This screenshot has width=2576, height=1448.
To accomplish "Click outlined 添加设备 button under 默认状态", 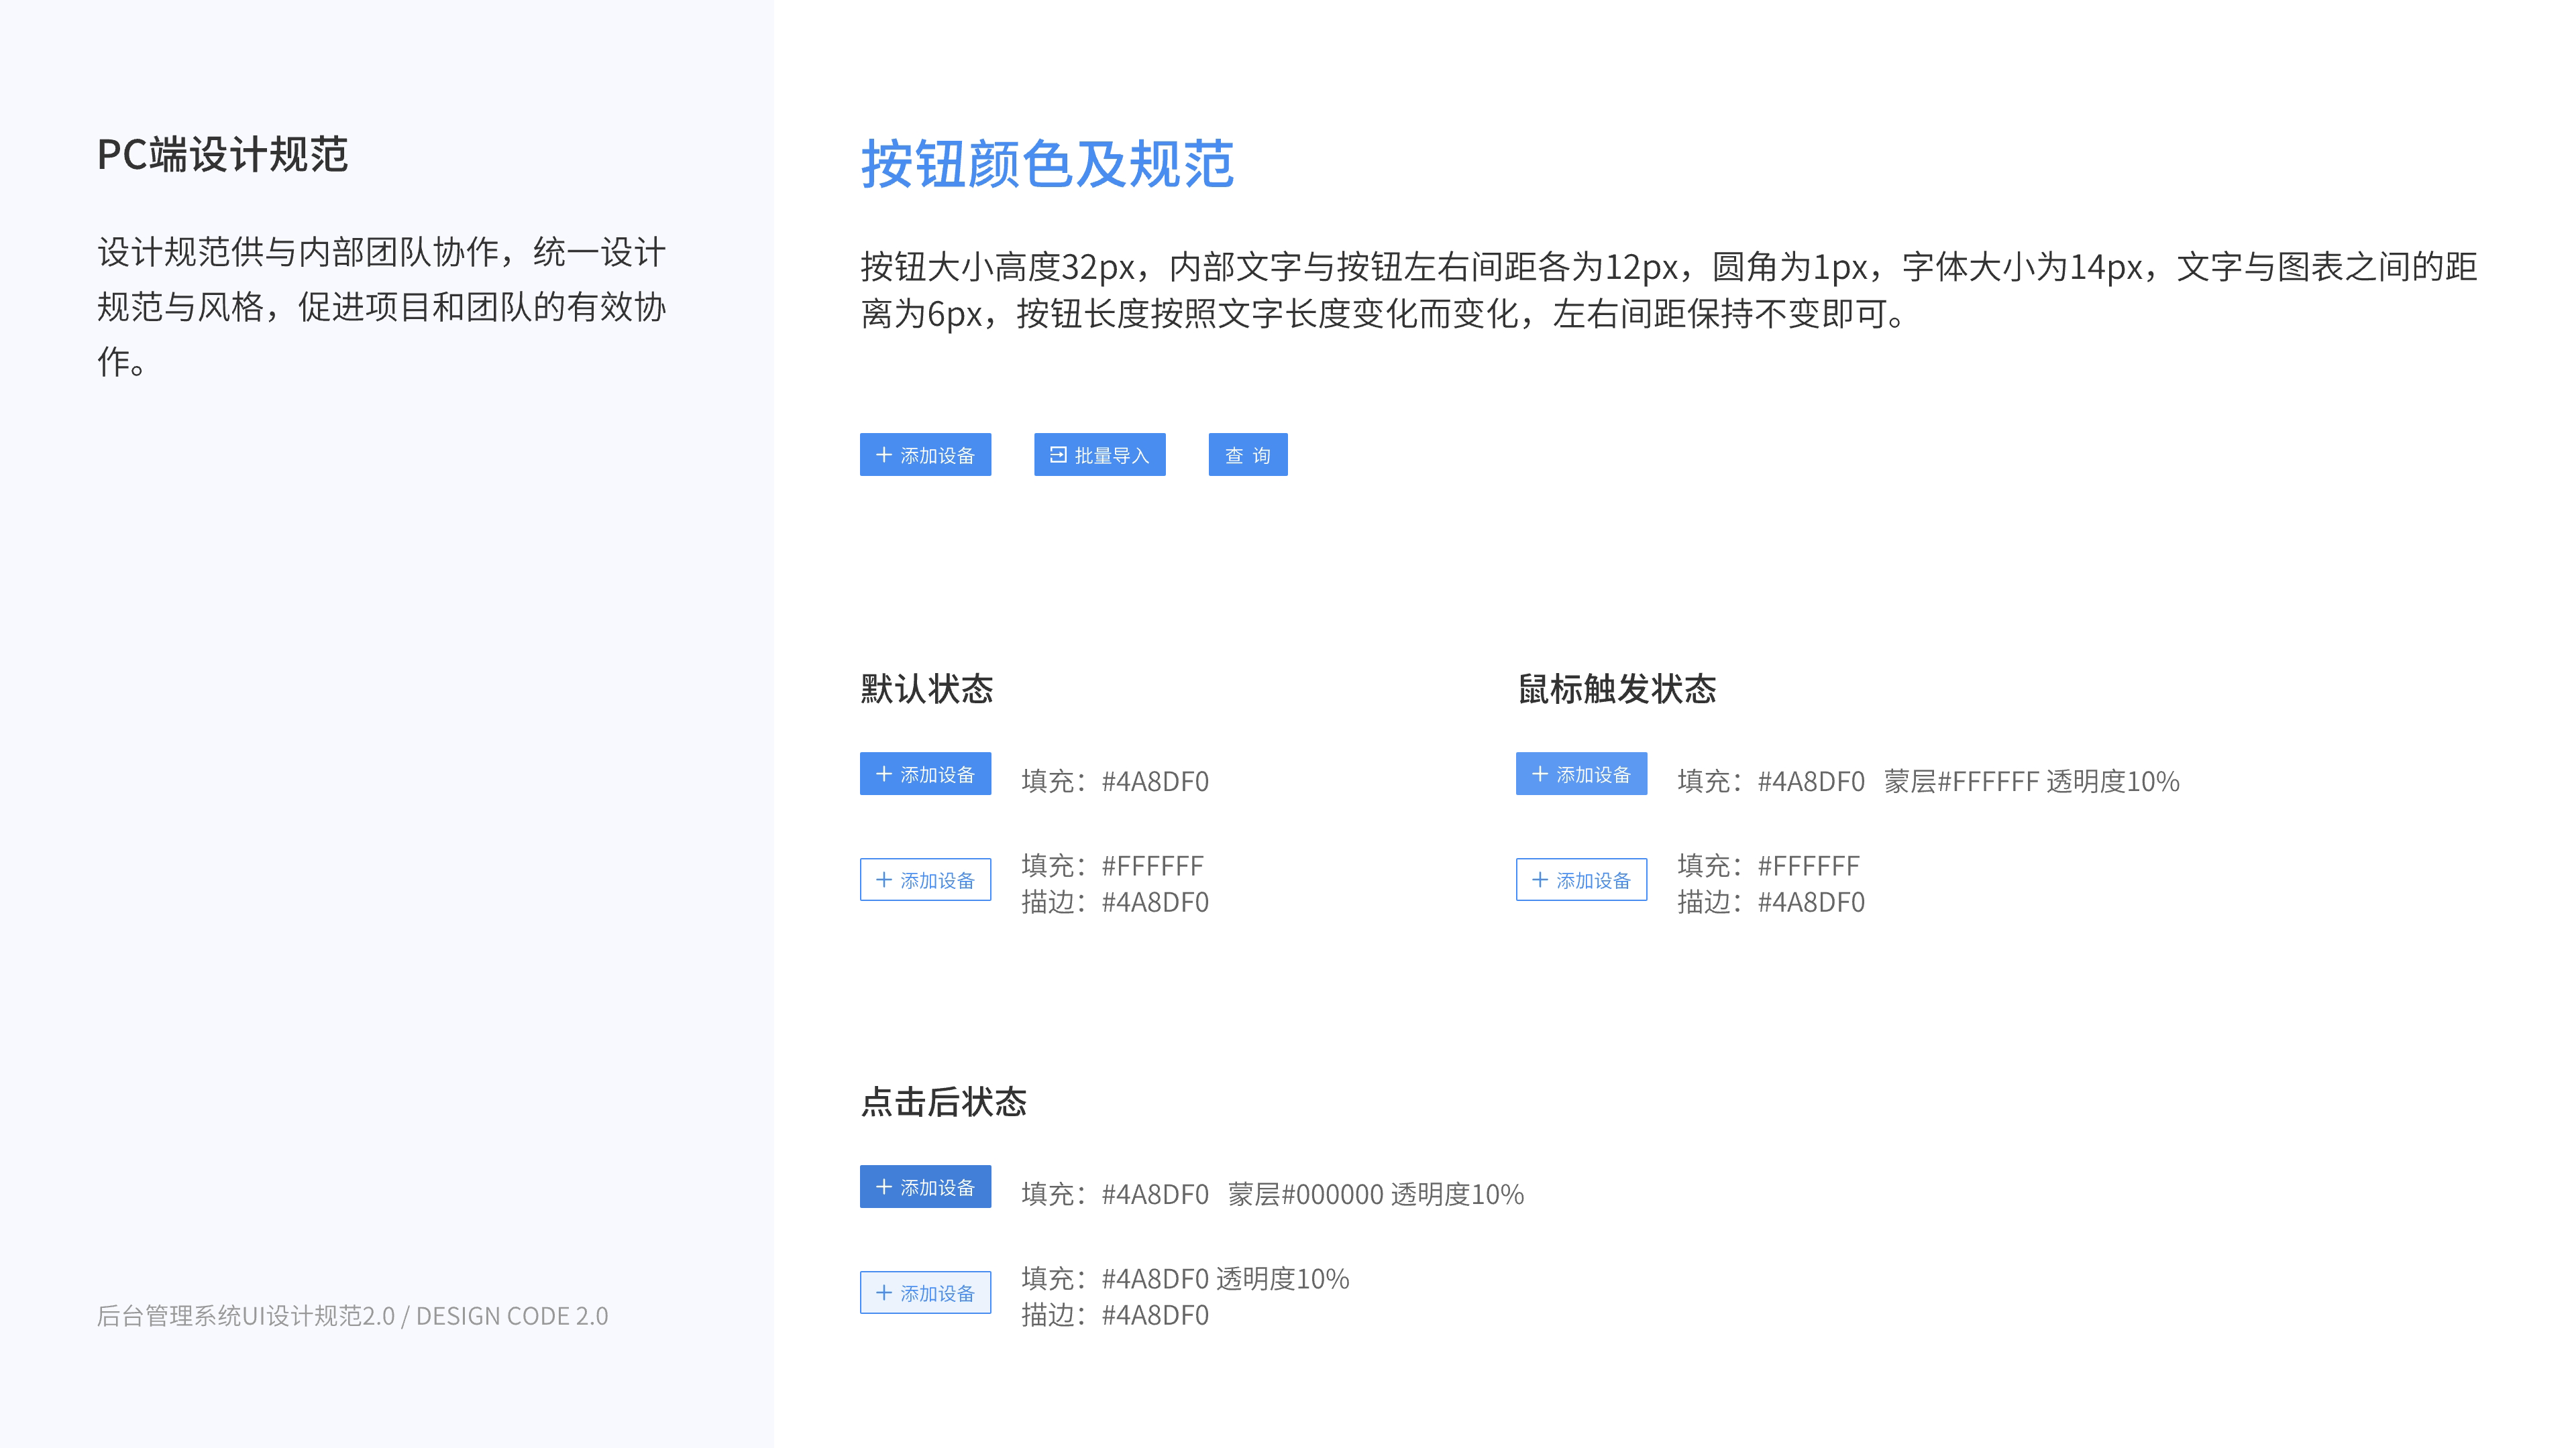I will pos(925,880).
